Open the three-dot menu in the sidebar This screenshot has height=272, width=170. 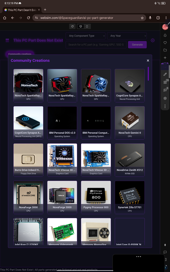click(165, 106)
